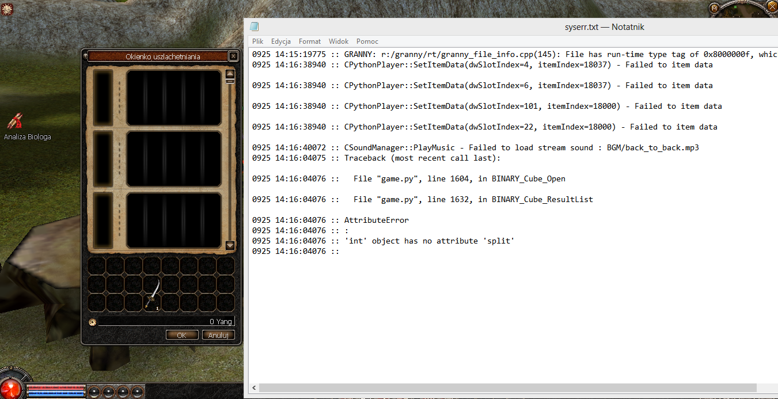Click the refinement list scroll-down arrow

230,245
